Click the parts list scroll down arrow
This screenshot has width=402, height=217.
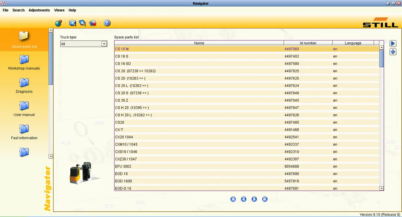[x=381, y=188]
